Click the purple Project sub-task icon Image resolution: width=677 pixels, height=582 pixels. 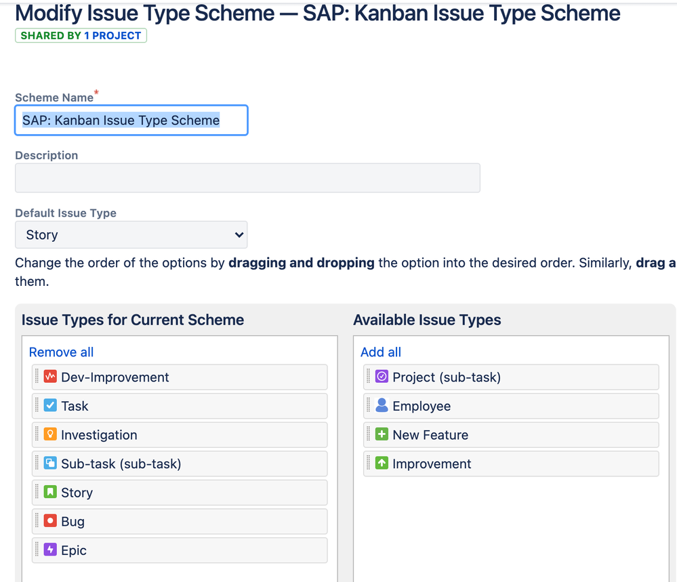382,377
